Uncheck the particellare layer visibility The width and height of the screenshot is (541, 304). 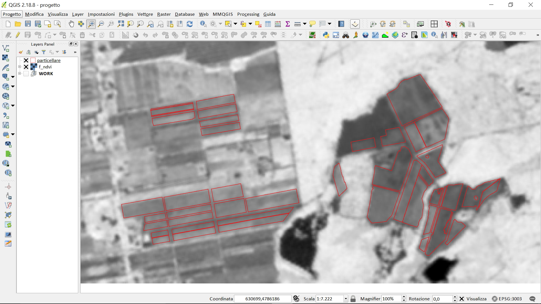pos(26,60)
